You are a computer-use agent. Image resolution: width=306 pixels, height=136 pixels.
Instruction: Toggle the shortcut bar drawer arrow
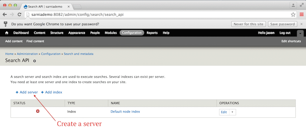(301, 33)
